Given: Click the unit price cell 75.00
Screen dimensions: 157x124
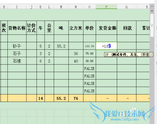Looking at the screenshot, I should coord(89,53).
